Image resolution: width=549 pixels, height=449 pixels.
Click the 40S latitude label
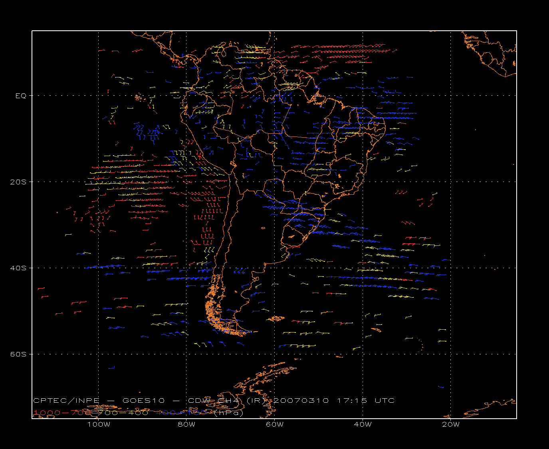click(x=18, y=268)
